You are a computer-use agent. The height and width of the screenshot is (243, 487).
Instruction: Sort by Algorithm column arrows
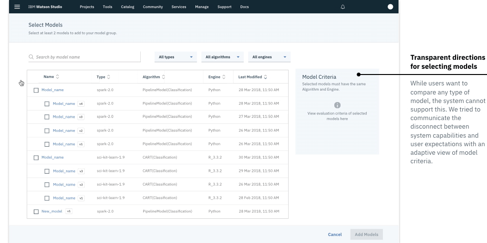[164, 77]
